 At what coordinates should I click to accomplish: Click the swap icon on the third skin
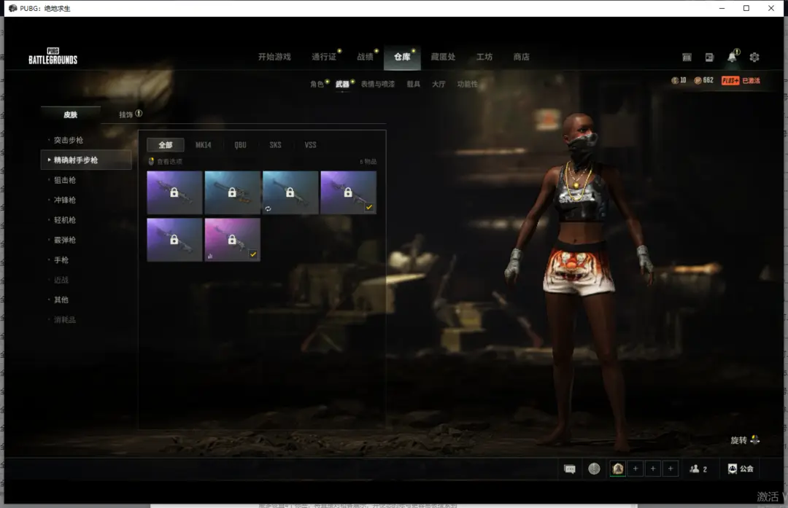268,208
